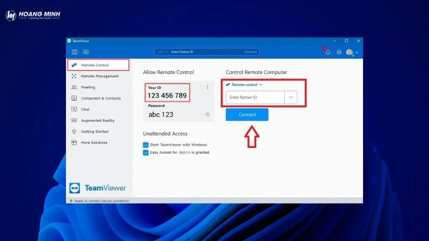
Task: Click the green ready-to-connect status indicator
Action: 71,201
